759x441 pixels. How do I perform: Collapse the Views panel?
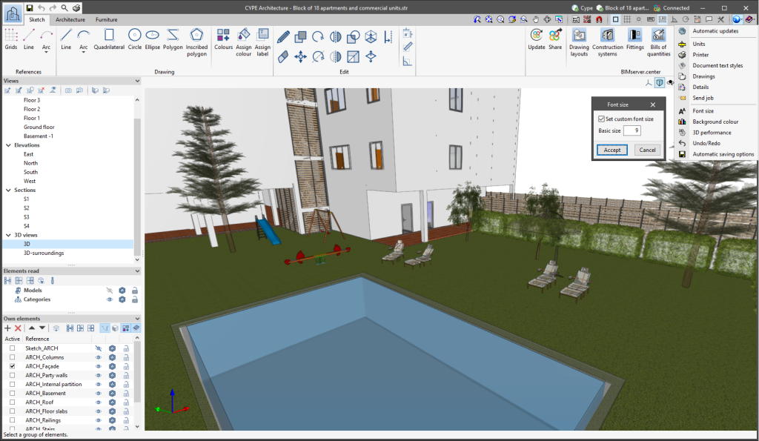(137, 81)
